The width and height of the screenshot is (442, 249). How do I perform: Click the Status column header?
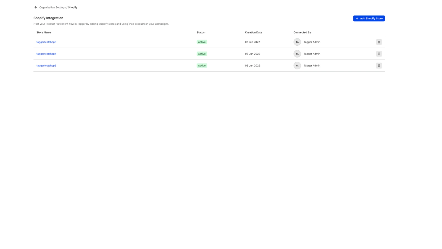[x=201, y=32]
